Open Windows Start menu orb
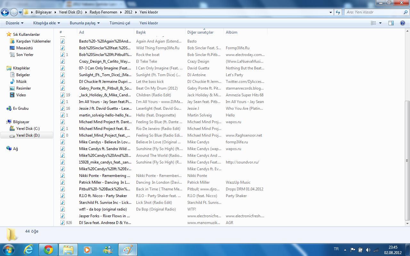 point(8,249)
